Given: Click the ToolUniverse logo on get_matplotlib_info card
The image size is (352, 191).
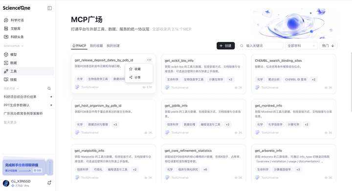Looking at the screenshot, I should [x=77, y=177].
